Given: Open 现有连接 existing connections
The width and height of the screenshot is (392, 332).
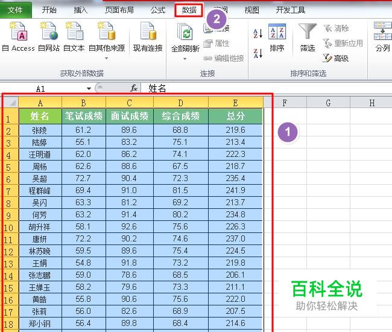Looking at the screenshot, I should 148,36.
